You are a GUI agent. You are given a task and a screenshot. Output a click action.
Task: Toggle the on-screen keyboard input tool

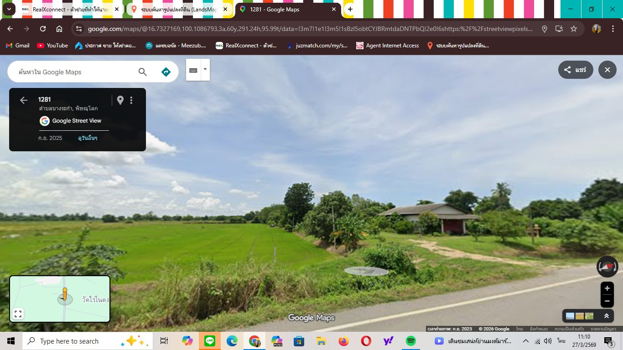pyautogui.click(x=193, y=70)
